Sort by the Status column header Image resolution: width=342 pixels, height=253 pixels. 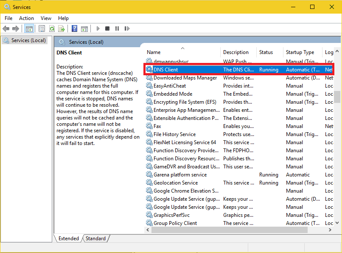point(270,52)
